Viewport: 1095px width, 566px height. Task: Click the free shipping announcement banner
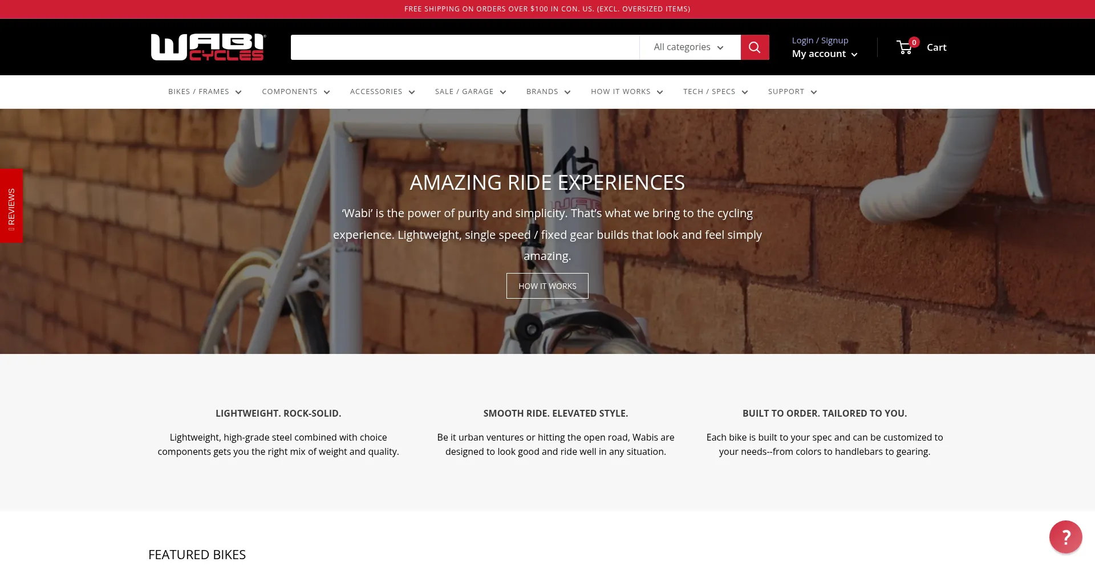click(547, 9)
